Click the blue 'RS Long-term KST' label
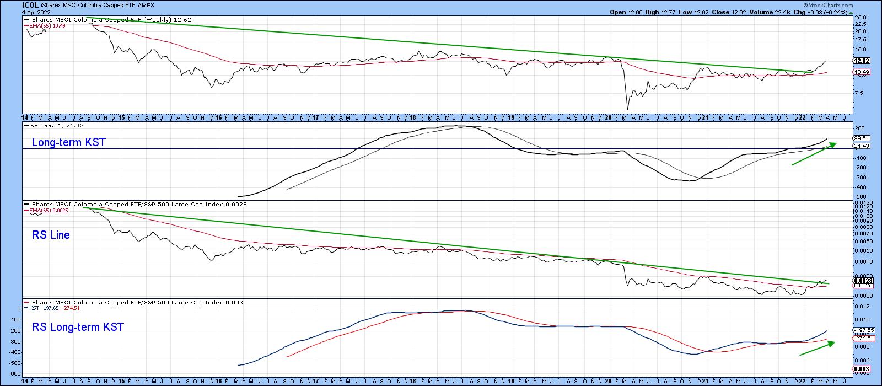Viewport: 882px width, 386px height. (x=78, y=327)
